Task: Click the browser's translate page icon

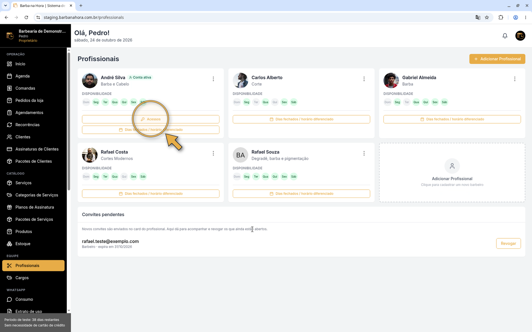Action: click(x=478, y=18)
